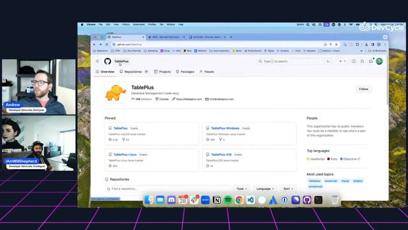Viewport: 408px width, 230px height.
Task: Focus the GitHub search box
Action: coord(294,61)
